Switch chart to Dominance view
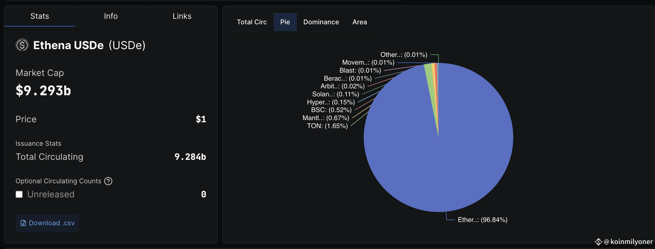 click(x=321, y=22)
